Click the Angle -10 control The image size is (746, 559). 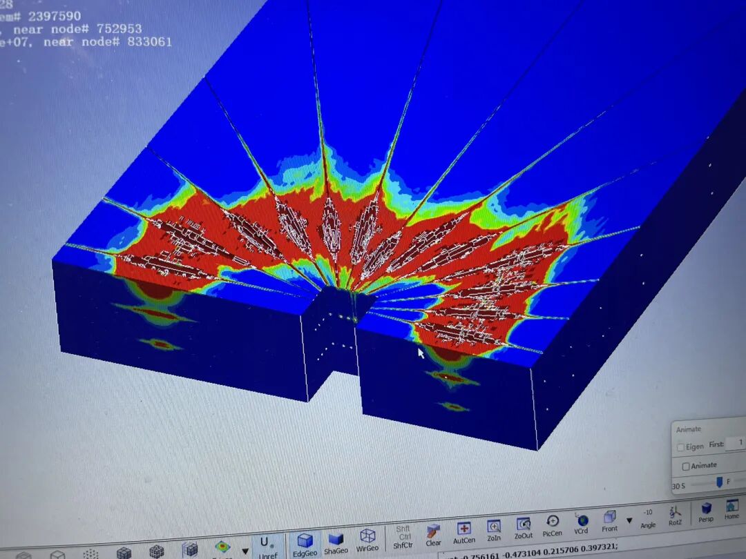coord(648,518)
